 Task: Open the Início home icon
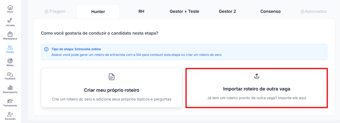pos(10,7)
